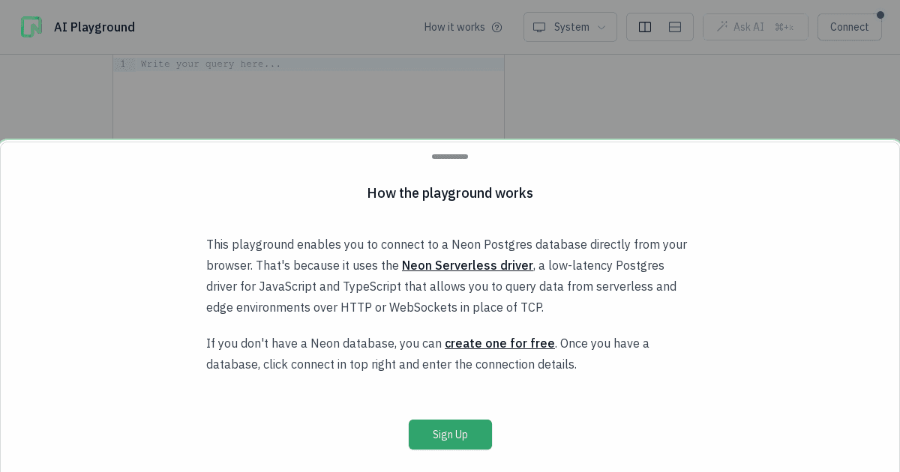The width and height of the screenshot is (900, 472).
Task: Expand the System theme chevron
Action: [x=601, y=27]
